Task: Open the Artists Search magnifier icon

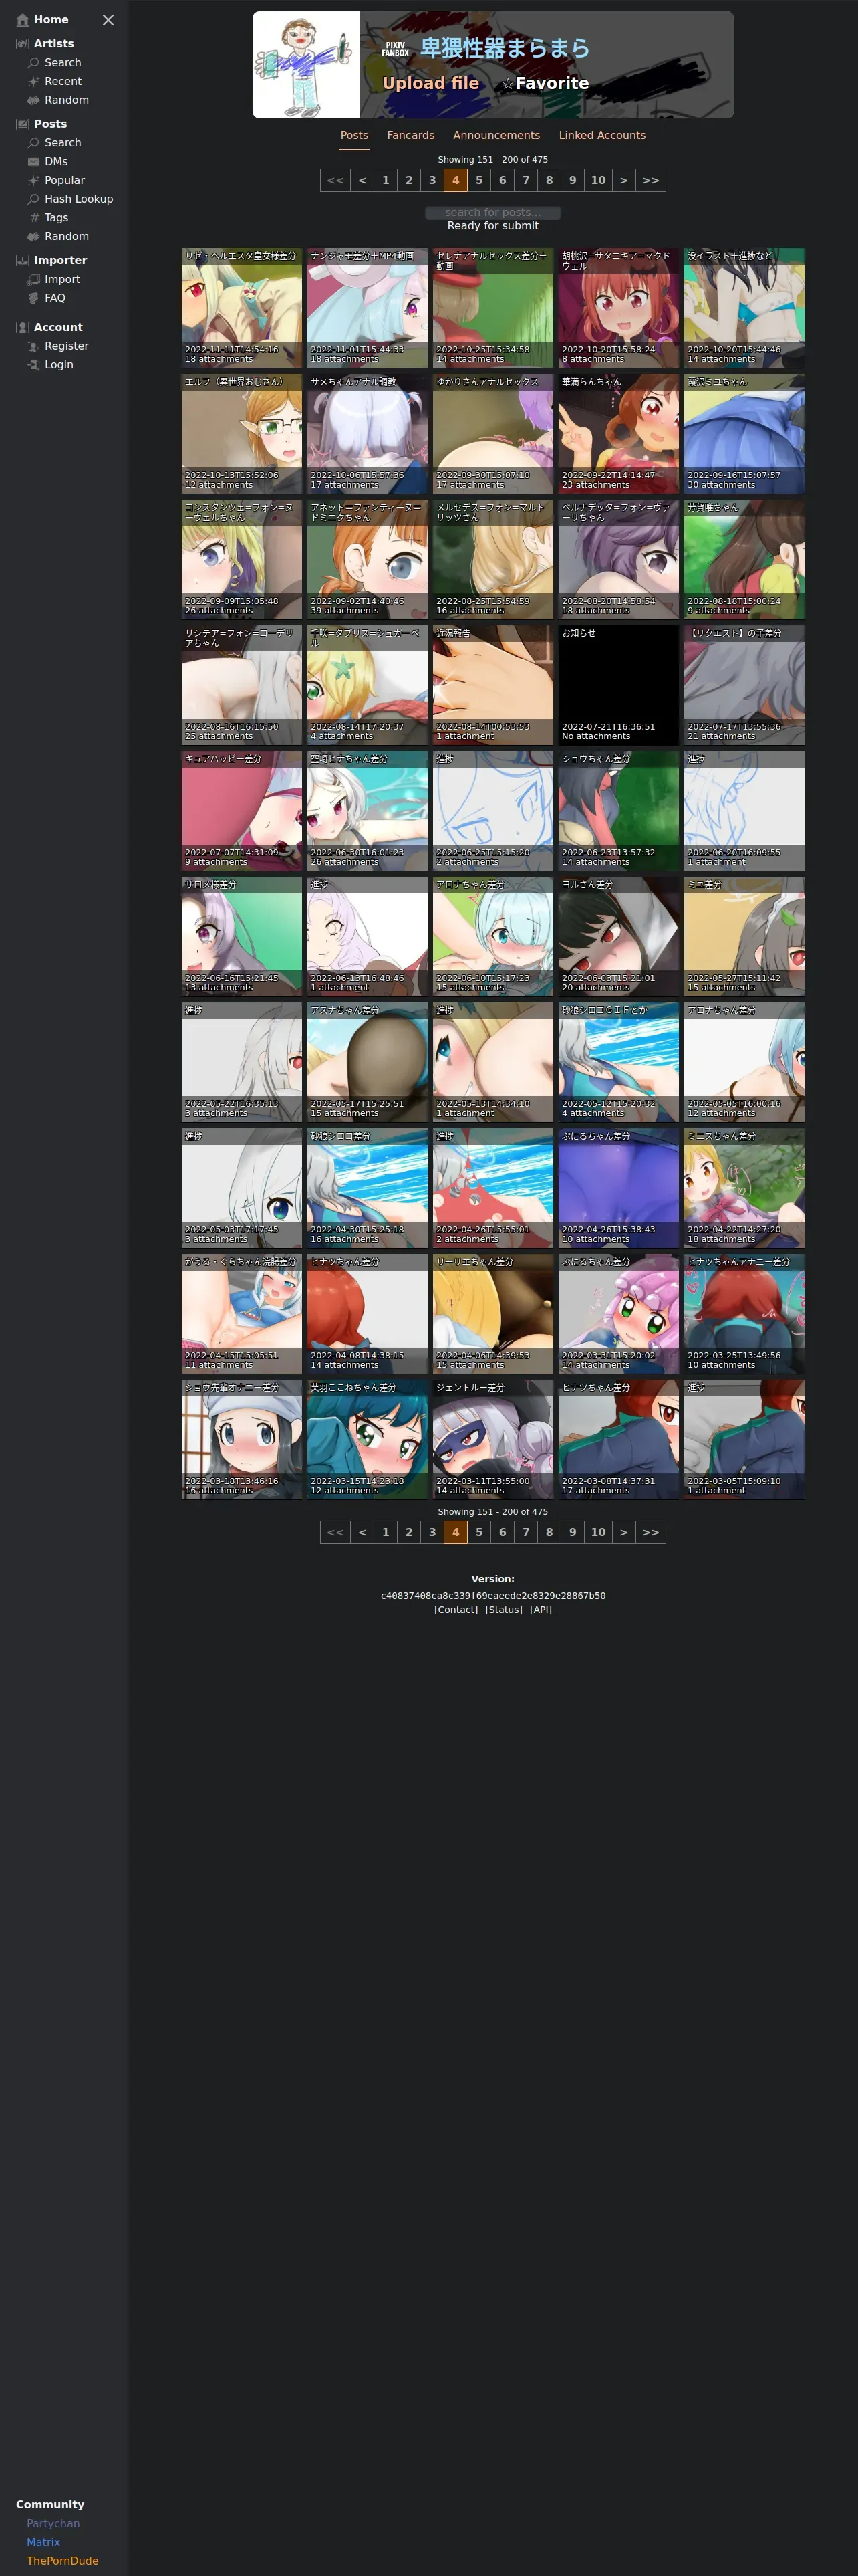Action: [34, 63]
